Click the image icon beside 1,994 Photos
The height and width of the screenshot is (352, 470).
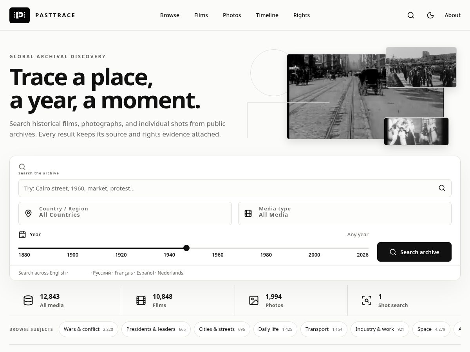click(254, 300)
